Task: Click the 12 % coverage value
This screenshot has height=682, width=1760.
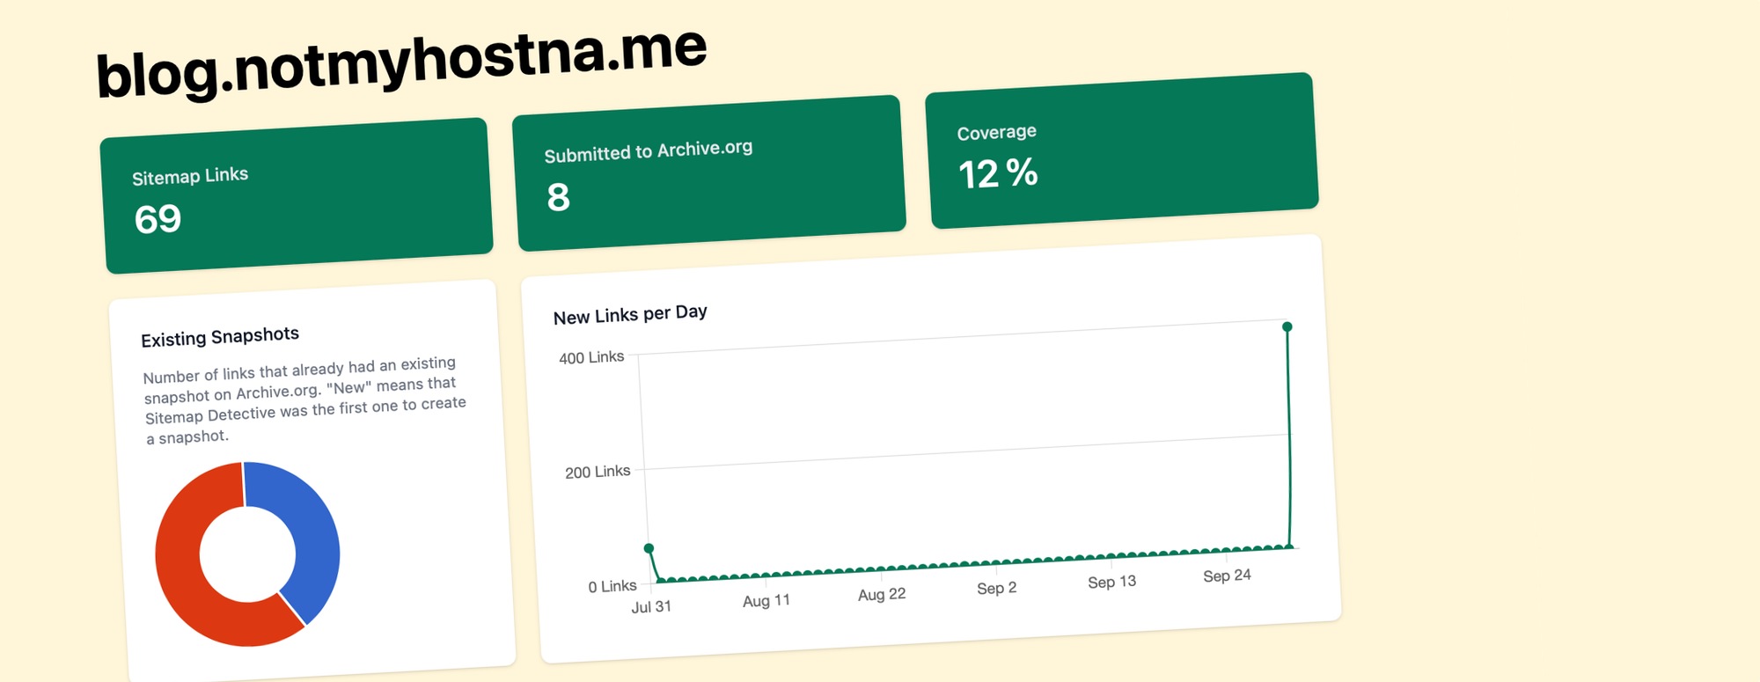Action: point(998,173)
